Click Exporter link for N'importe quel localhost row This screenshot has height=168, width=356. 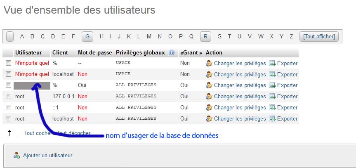(x=287, y=75)
